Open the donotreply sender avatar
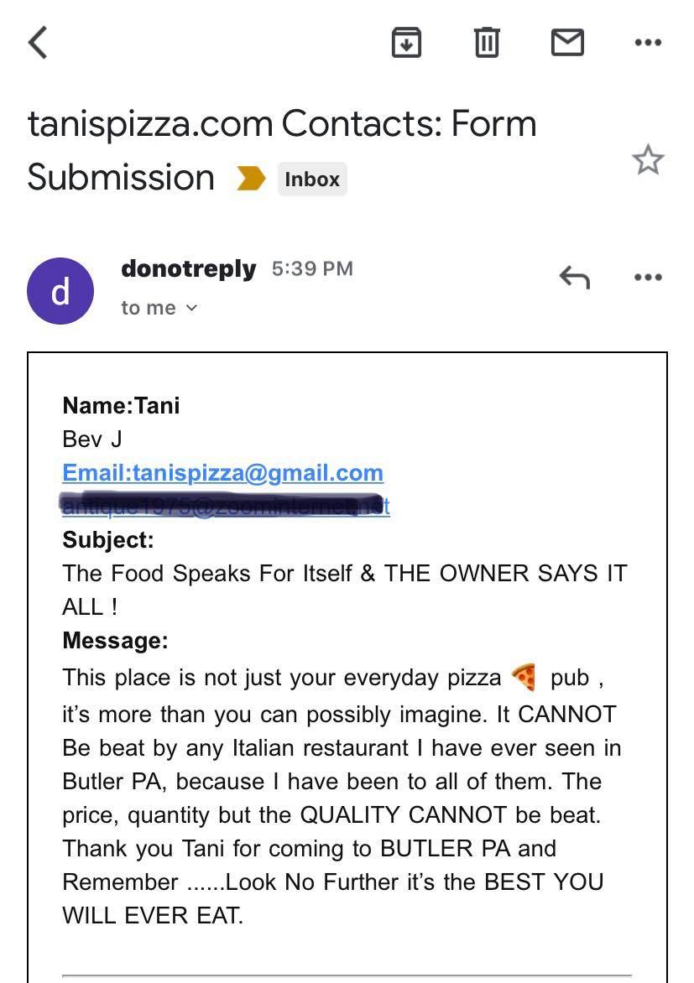 (x=60, y=291)
